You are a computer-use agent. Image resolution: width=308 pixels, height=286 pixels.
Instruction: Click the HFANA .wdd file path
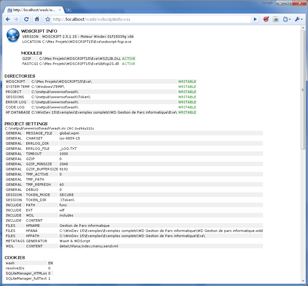pyautogui.click(x=161, y=231)
